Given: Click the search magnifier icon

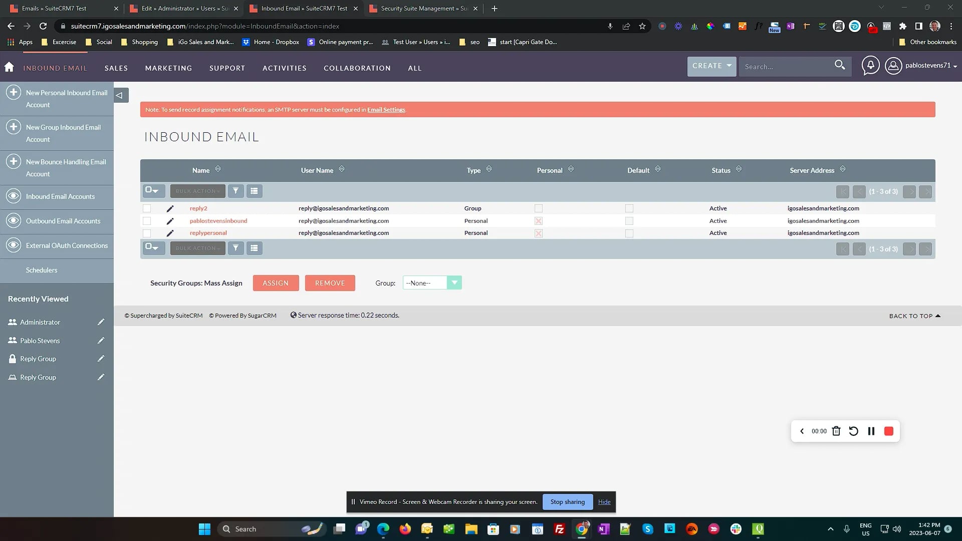Looking at the screenshot, I should tap(840, 65).
